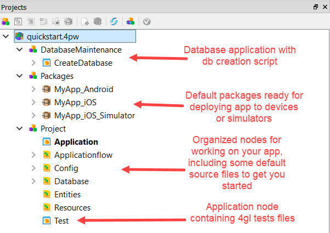Click the quickstart.4pw cube icon
Image resolution: width=330 pixels, height=233 pixels.
(19, 37)
